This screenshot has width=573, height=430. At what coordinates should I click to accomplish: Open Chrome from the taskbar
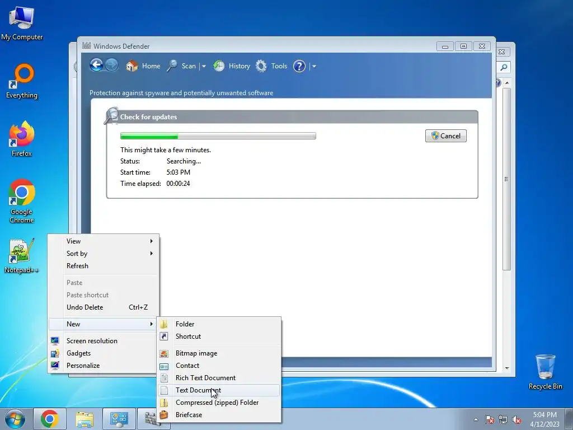click(x=50, y=419)
